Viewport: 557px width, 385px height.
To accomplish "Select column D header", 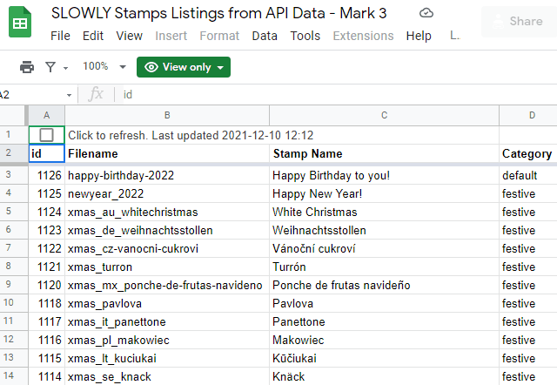I will (x=528, y=116).
